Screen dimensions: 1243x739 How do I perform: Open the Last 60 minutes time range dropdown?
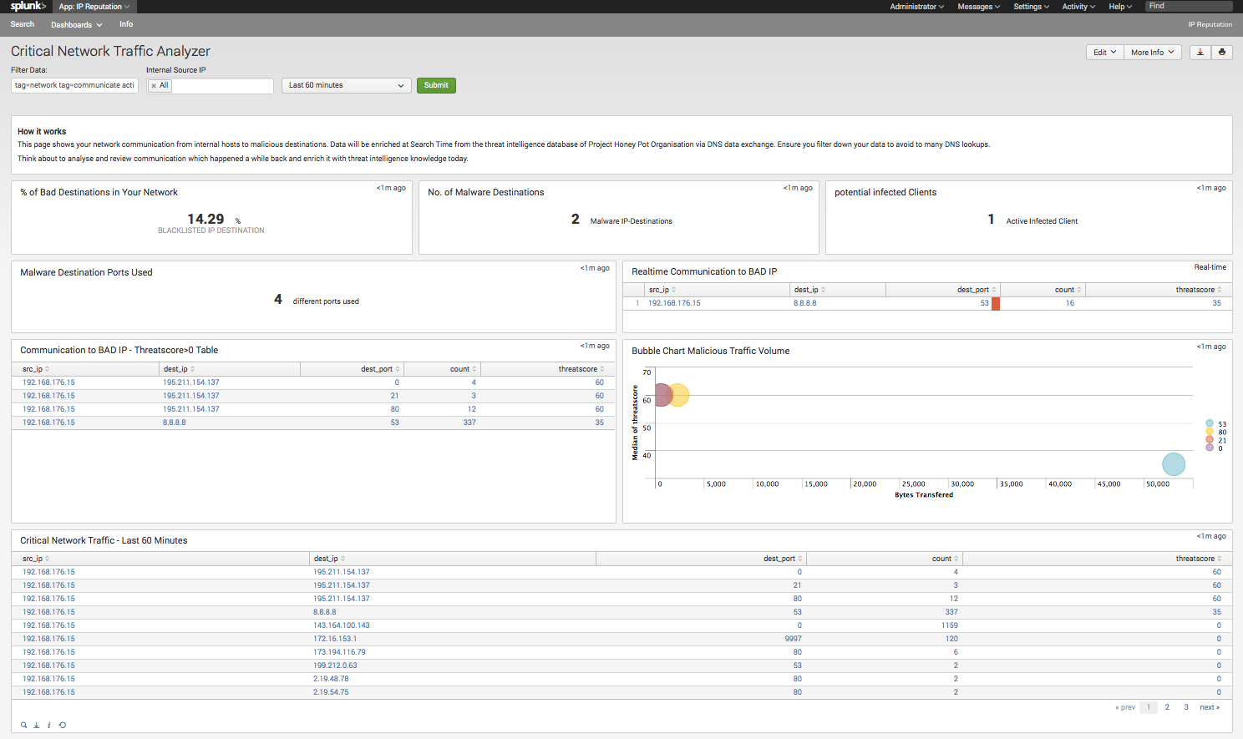(346, 85)
